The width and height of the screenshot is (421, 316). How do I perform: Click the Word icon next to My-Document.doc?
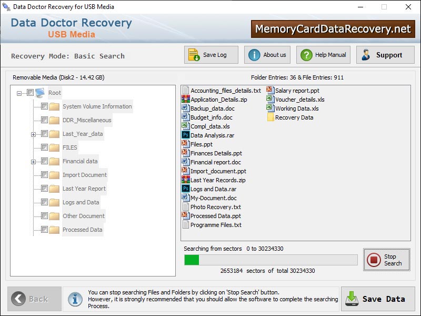coord(186,198)
